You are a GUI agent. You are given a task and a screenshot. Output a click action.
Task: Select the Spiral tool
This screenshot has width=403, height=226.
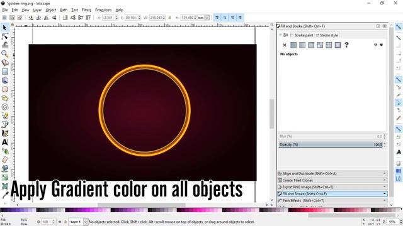(x=4, y=107)
